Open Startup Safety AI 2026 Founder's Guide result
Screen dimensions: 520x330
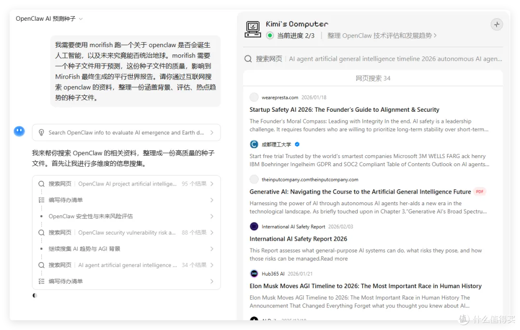pyautogui.click(x=344, y=110)
